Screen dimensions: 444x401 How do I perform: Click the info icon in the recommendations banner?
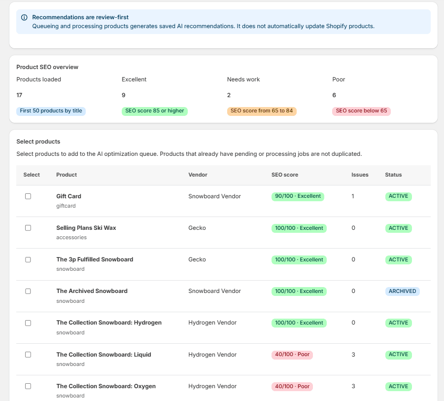(24, 17)
